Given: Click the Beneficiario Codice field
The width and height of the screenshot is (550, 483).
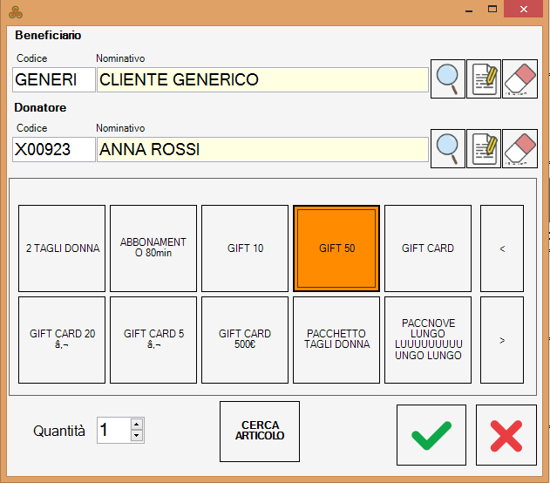Looking at the screenshot, I should (53, 80).
